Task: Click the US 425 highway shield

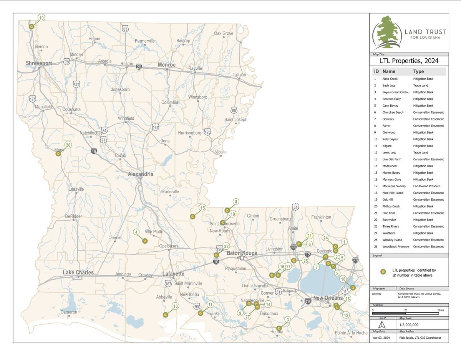Action: pos(207,132)
